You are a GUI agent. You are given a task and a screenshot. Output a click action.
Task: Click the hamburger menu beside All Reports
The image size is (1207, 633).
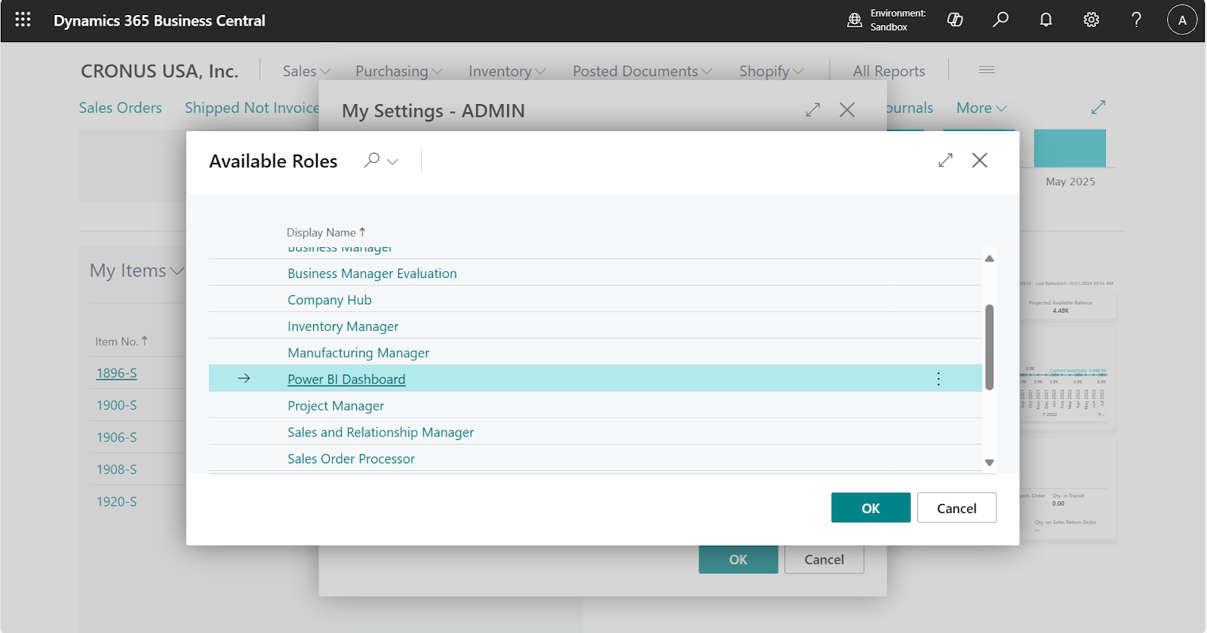987,70
